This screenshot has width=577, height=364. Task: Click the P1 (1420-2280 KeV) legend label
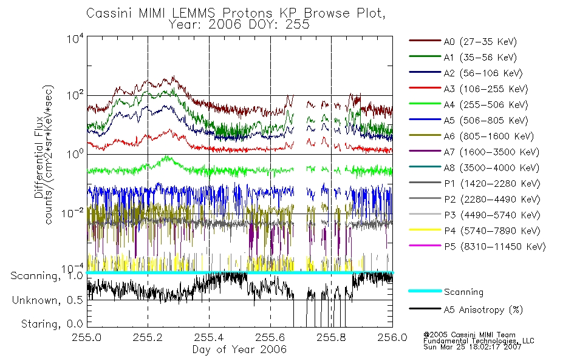pos(492,183)
